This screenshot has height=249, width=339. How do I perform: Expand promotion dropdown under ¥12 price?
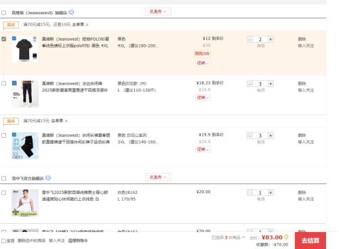click(x=203, y=63)
